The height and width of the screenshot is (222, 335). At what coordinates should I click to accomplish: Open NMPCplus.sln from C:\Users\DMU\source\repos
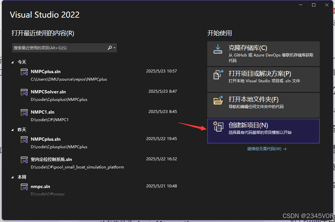(x=98, y=75)
